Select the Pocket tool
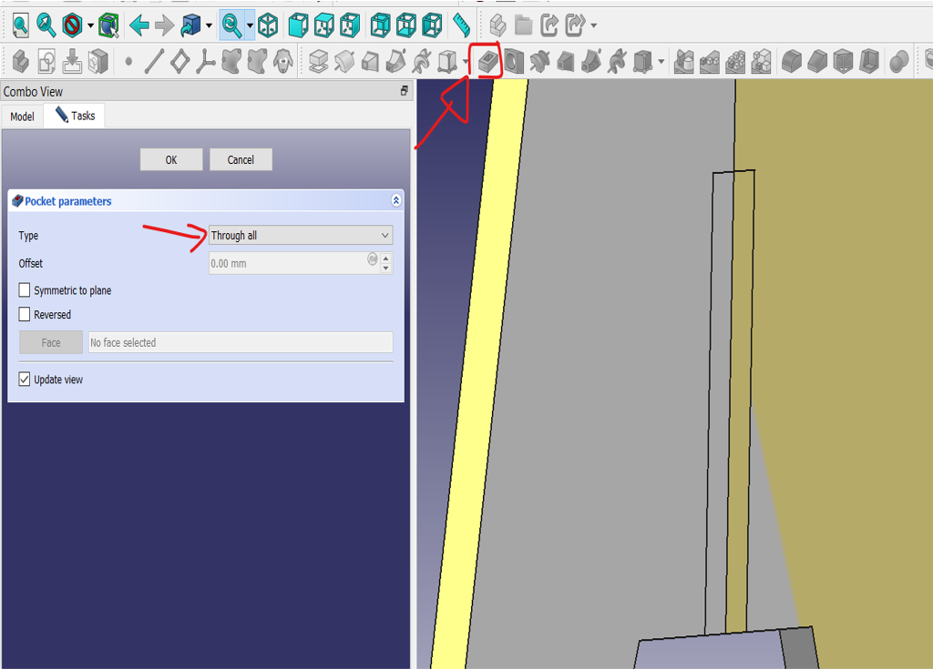This screenshot has height=669, width=933. click(x=488, y=61)
